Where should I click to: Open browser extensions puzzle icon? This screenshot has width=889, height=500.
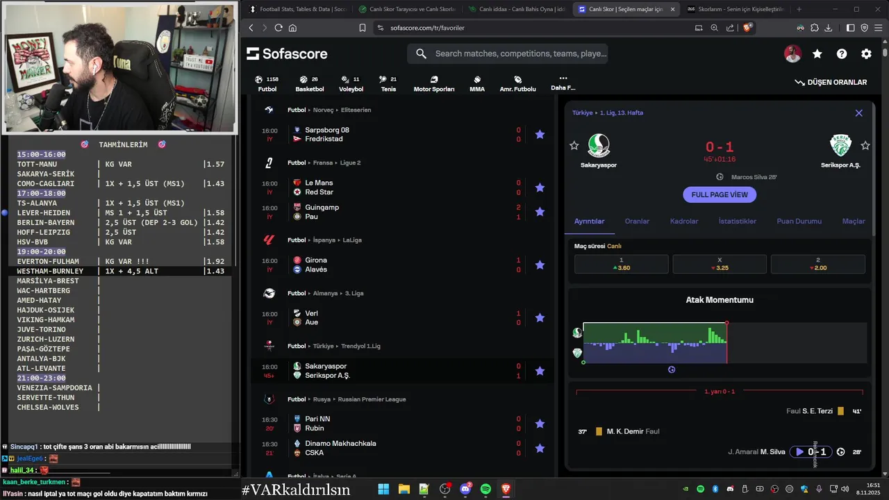coord(814,28)
